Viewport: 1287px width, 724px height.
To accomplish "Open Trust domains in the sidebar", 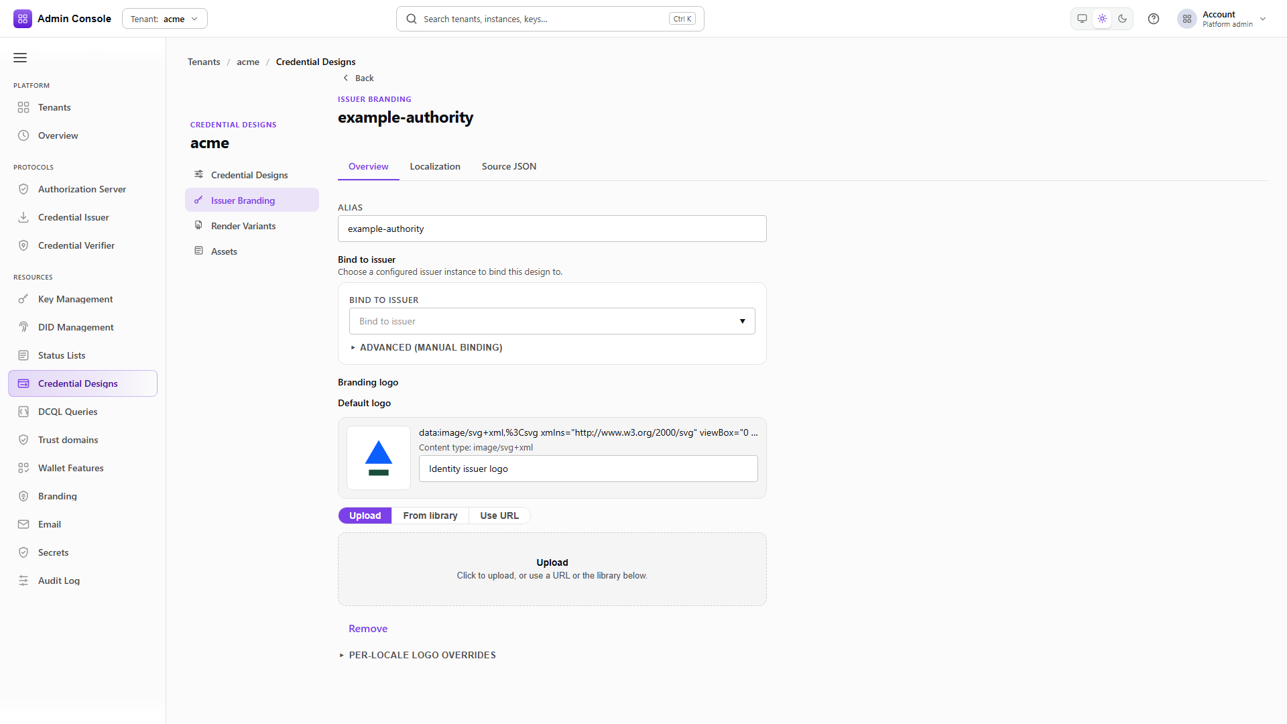I will click(x=83, y=440).
